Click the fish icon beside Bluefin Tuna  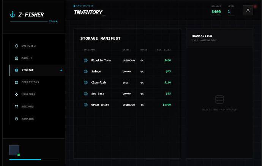point(86,60)
